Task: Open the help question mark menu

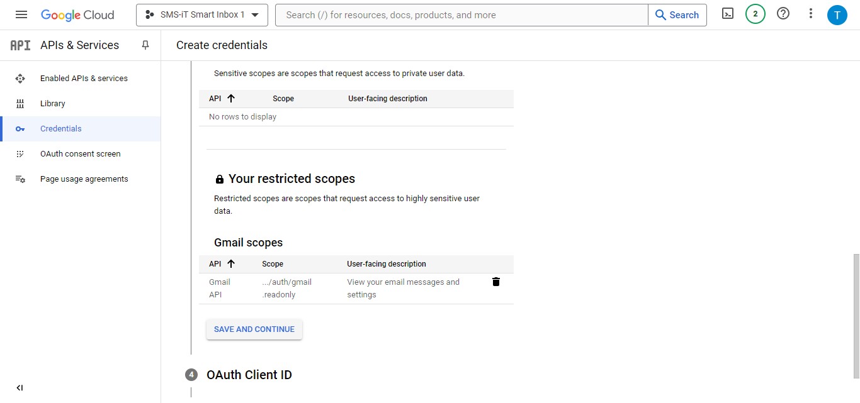Action: (783, 14)
